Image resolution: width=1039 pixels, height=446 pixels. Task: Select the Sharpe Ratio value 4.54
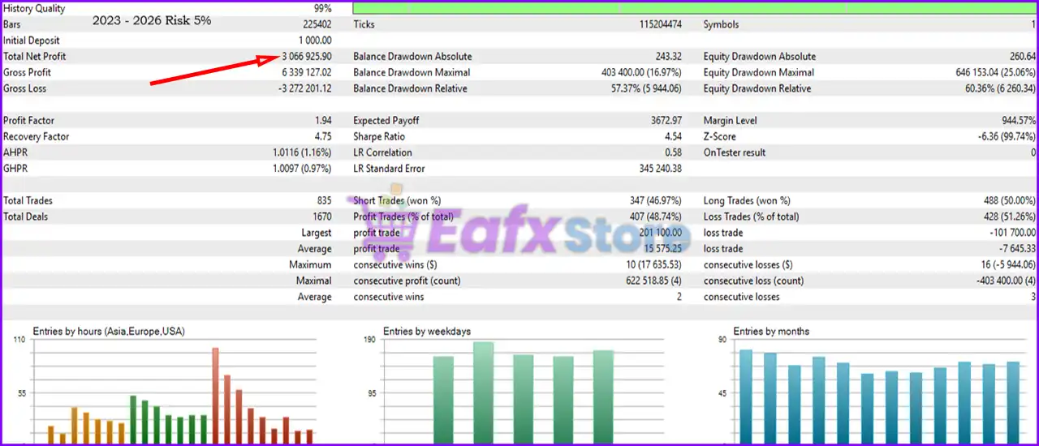[672, 137]
